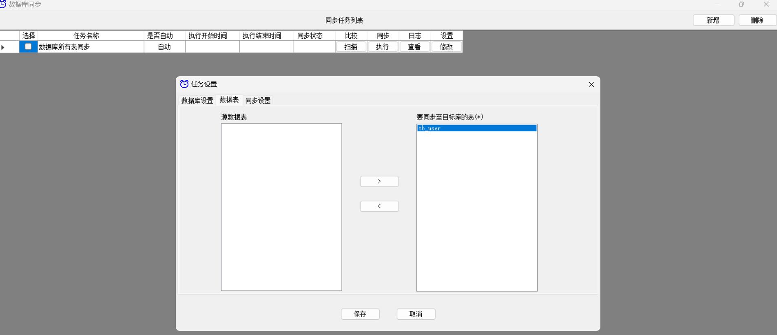Screen dimensions: 777x335
Task: Click the 选择 column header
Action: coord(29,36)
